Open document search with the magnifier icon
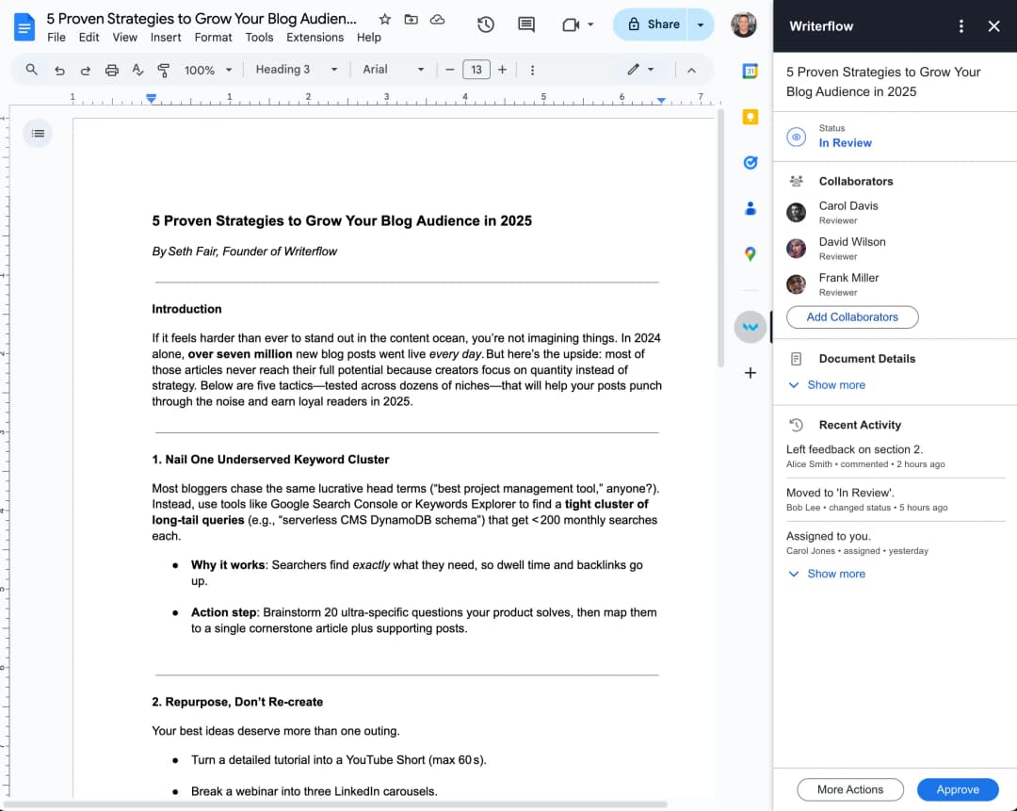The image size is (1017, 811). tap(31, 69)
